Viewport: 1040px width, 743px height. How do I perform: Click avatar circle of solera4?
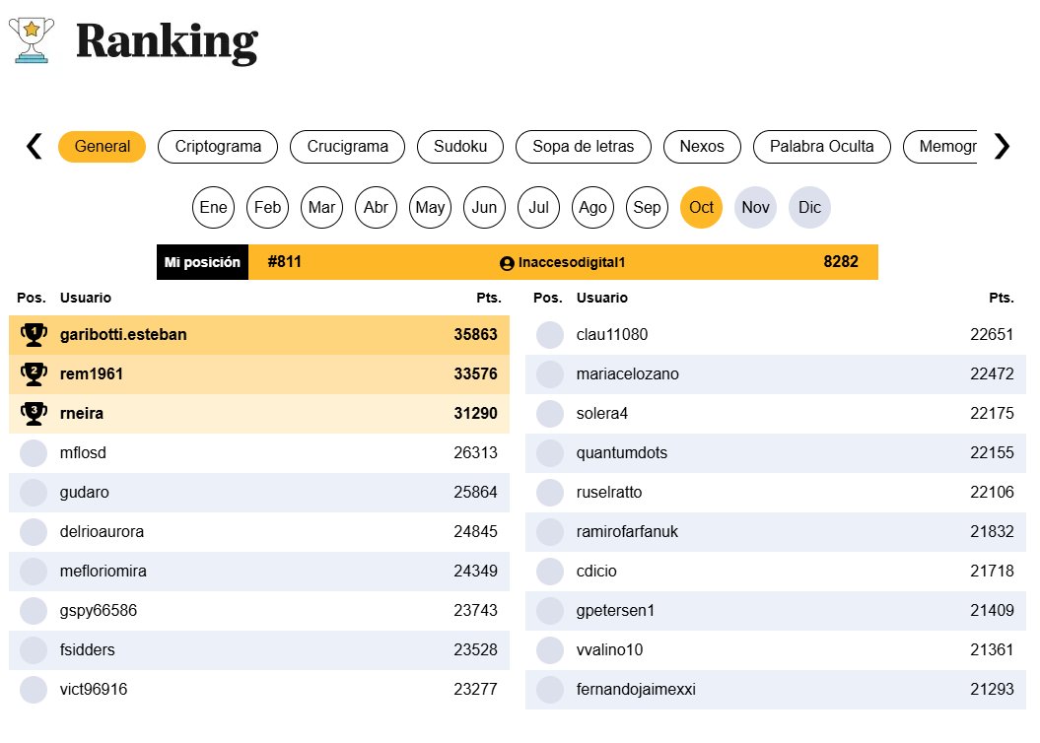(550, 414)
